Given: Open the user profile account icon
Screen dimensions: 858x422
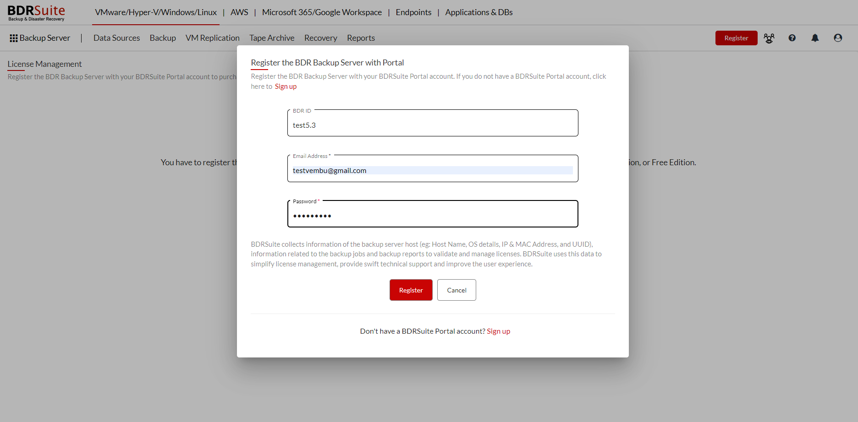Looking at the screenshot, I should click(x=838, y=38).
